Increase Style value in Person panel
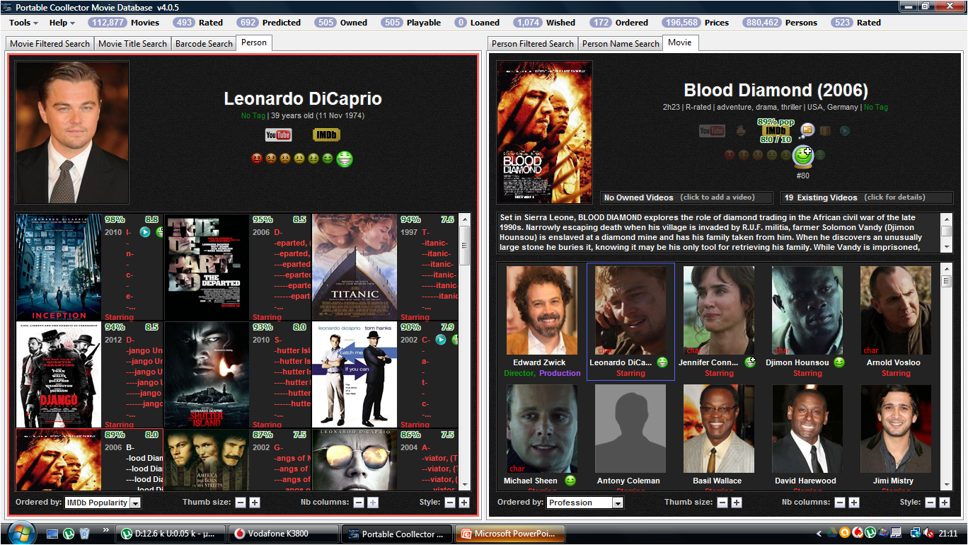This screenshot has width=968, height=545. (x=464, y=503)
